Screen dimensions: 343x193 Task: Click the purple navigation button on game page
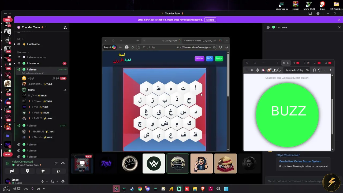click(x=199, y=58)
